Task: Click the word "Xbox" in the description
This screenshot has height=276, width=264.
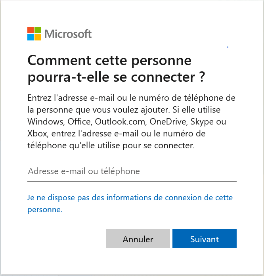Action: pyautogui.click(x=36, y=133)
